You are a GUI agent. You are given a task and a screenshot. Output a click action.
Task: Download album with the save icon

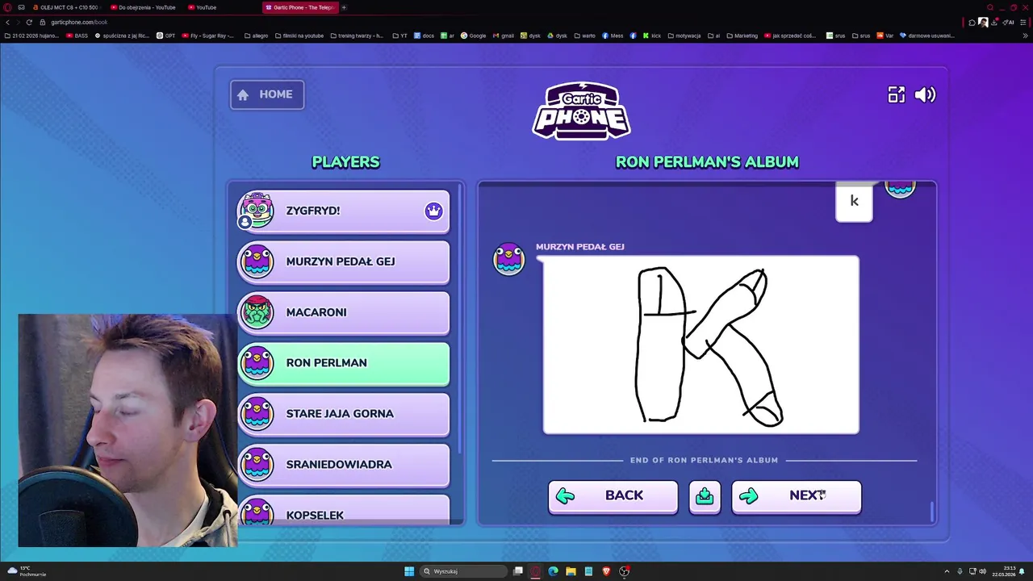click(705, 496)
